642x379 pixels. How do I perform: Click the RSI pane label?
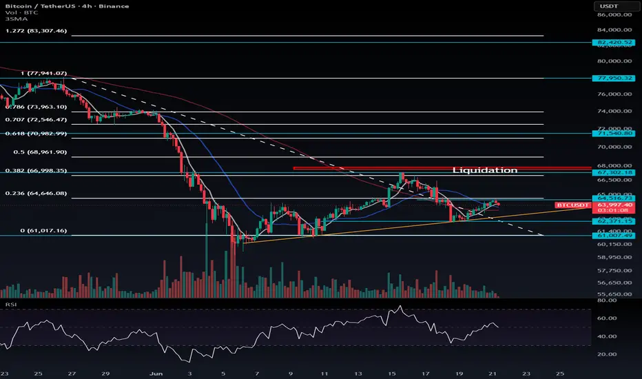tap(11, 305)
